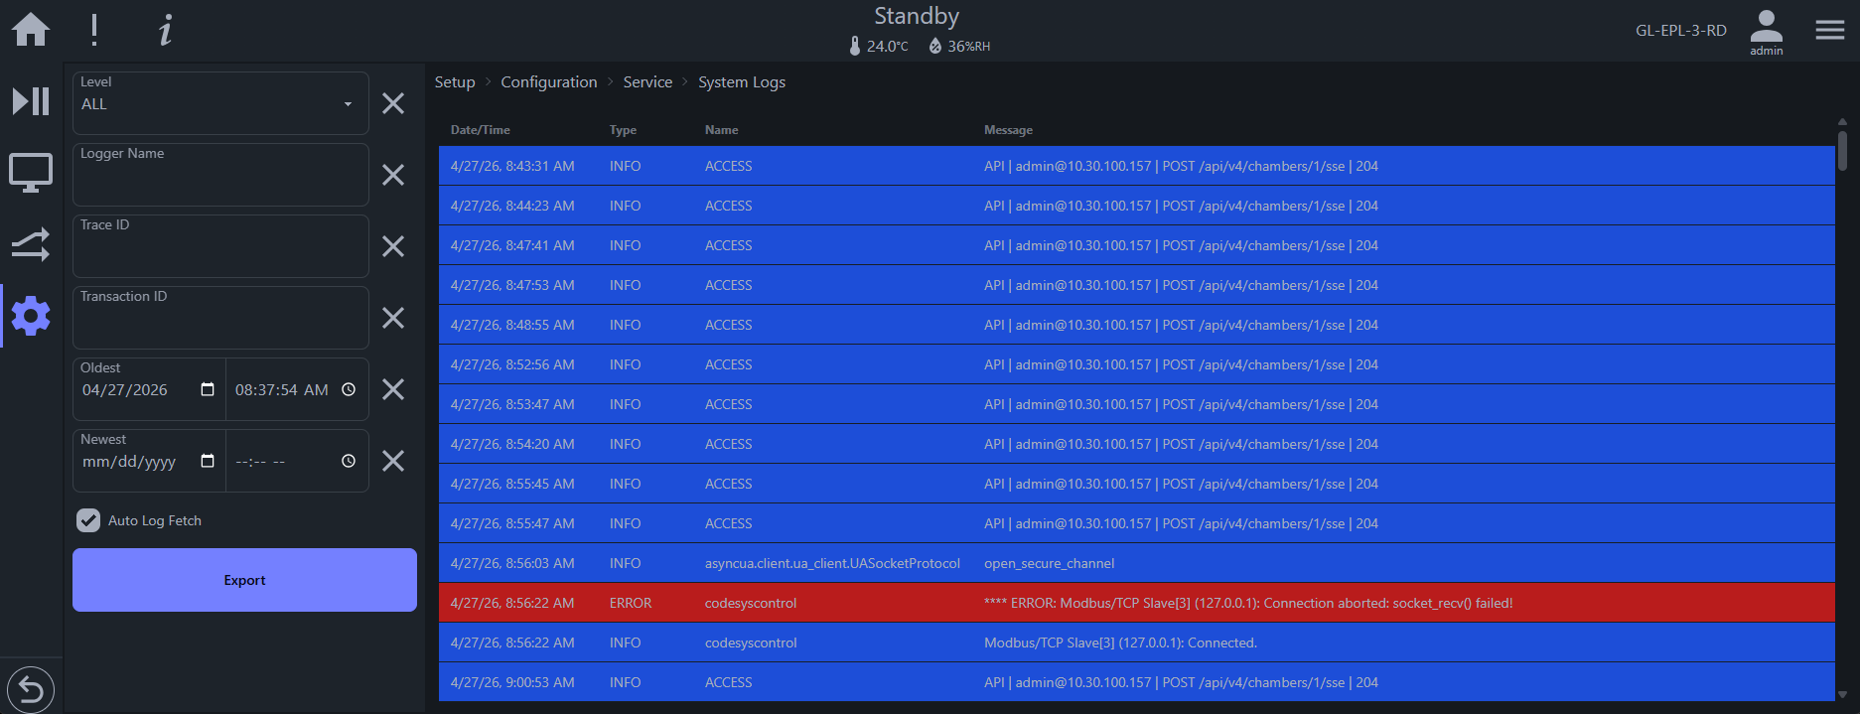This screenshot has height=714, width=1860.
Task: Expand the Level ALL dropdown
Action: point(220,103)
